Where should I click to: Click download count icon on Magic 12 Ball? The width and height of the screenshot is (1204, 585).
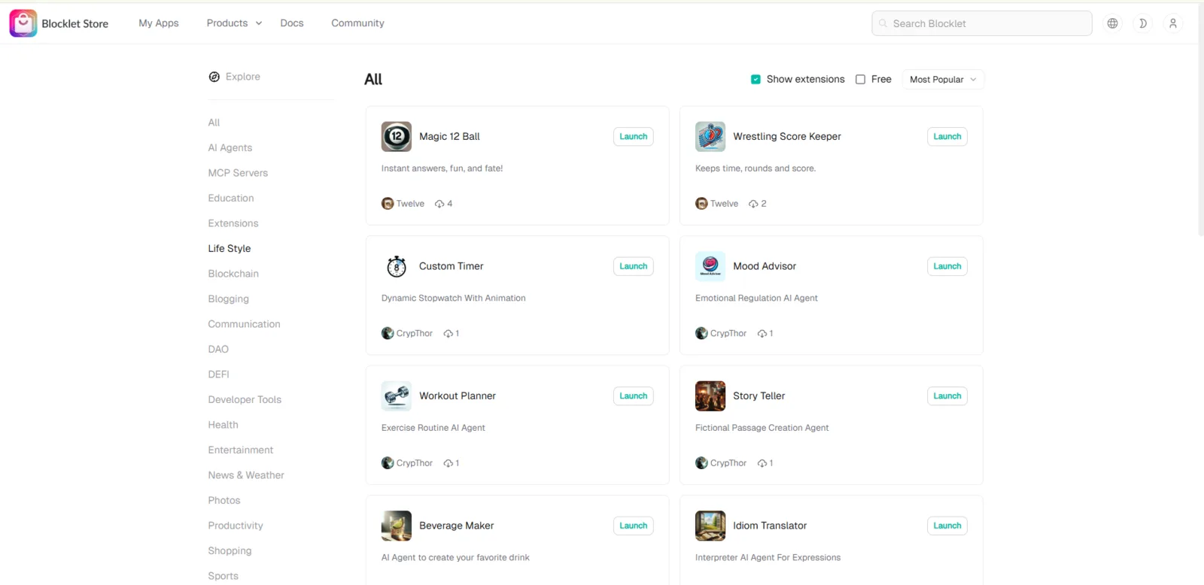tap(439, 204)
